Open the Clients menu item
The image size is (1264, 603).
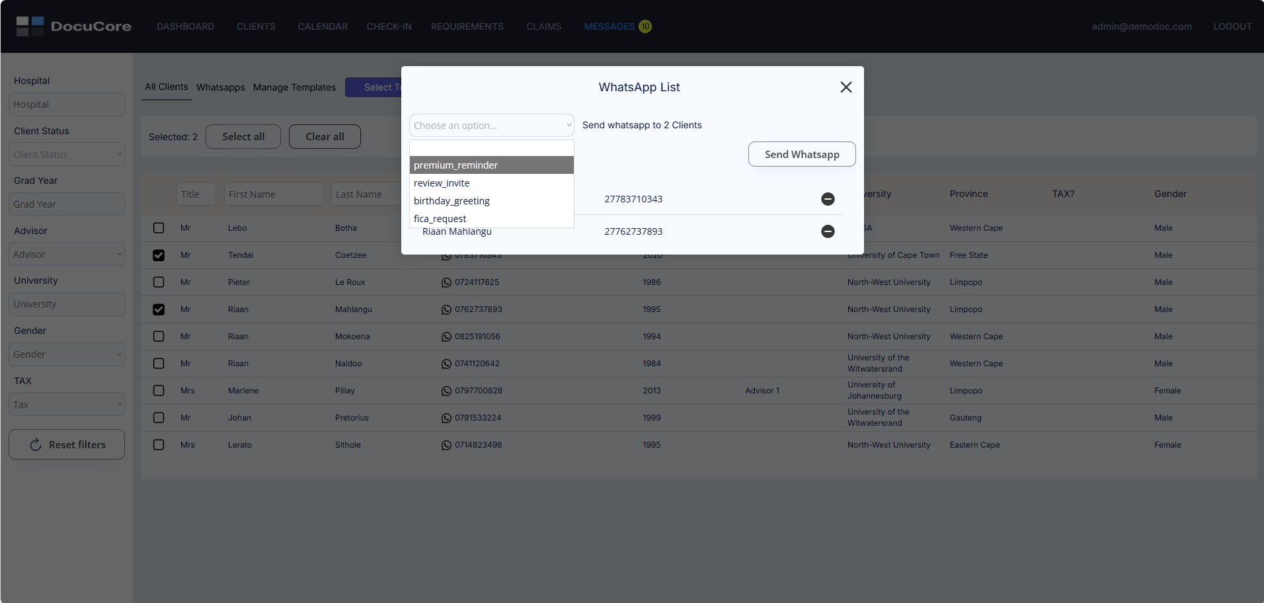[x=256, y=26]
